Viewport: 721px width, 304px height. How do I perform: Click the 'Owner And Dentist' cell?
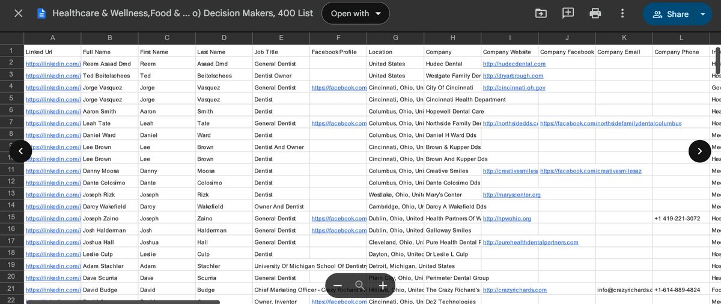[281, 207]
